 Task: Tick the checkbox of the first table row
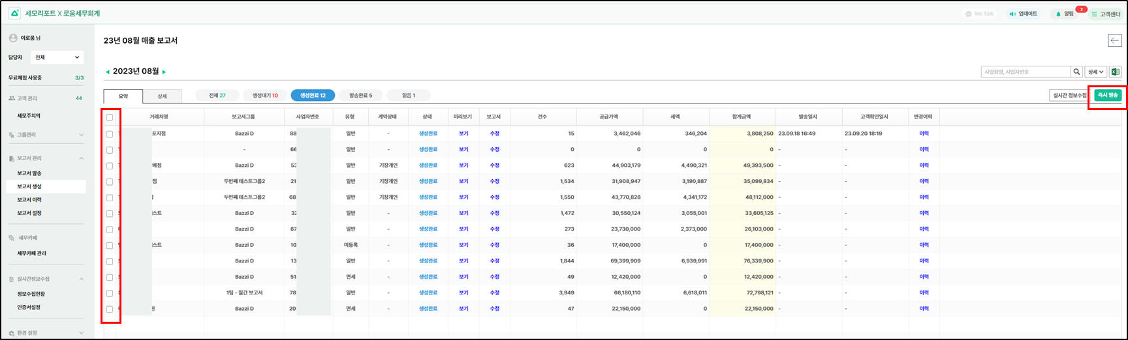(110, 134)
